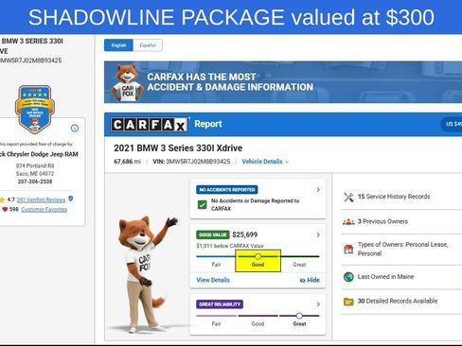Click the No Accidents Reported badge
This screenshot has height=346, width=462.
[x=227, y=190]
